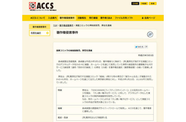Select 著作権侵害事件 in the navigation bar

pos(67,18)
